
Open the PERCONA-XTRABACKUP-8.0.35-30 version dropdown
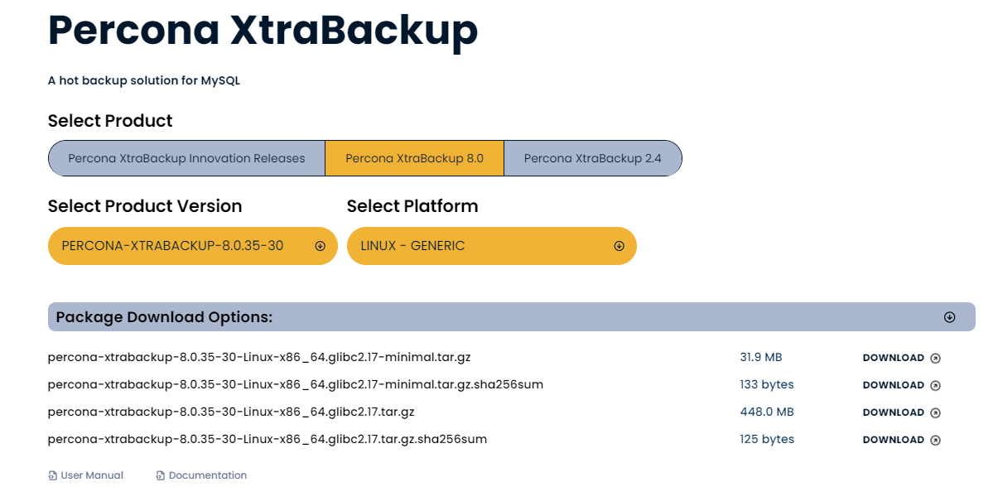193,246
